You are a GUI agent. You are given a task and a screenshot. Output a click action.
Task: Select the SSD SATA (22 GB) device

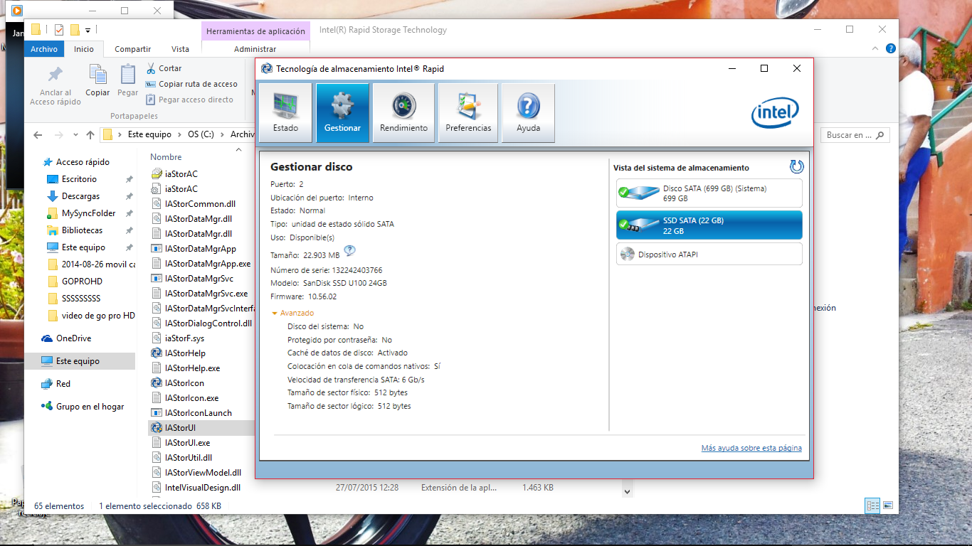(709, 225)
